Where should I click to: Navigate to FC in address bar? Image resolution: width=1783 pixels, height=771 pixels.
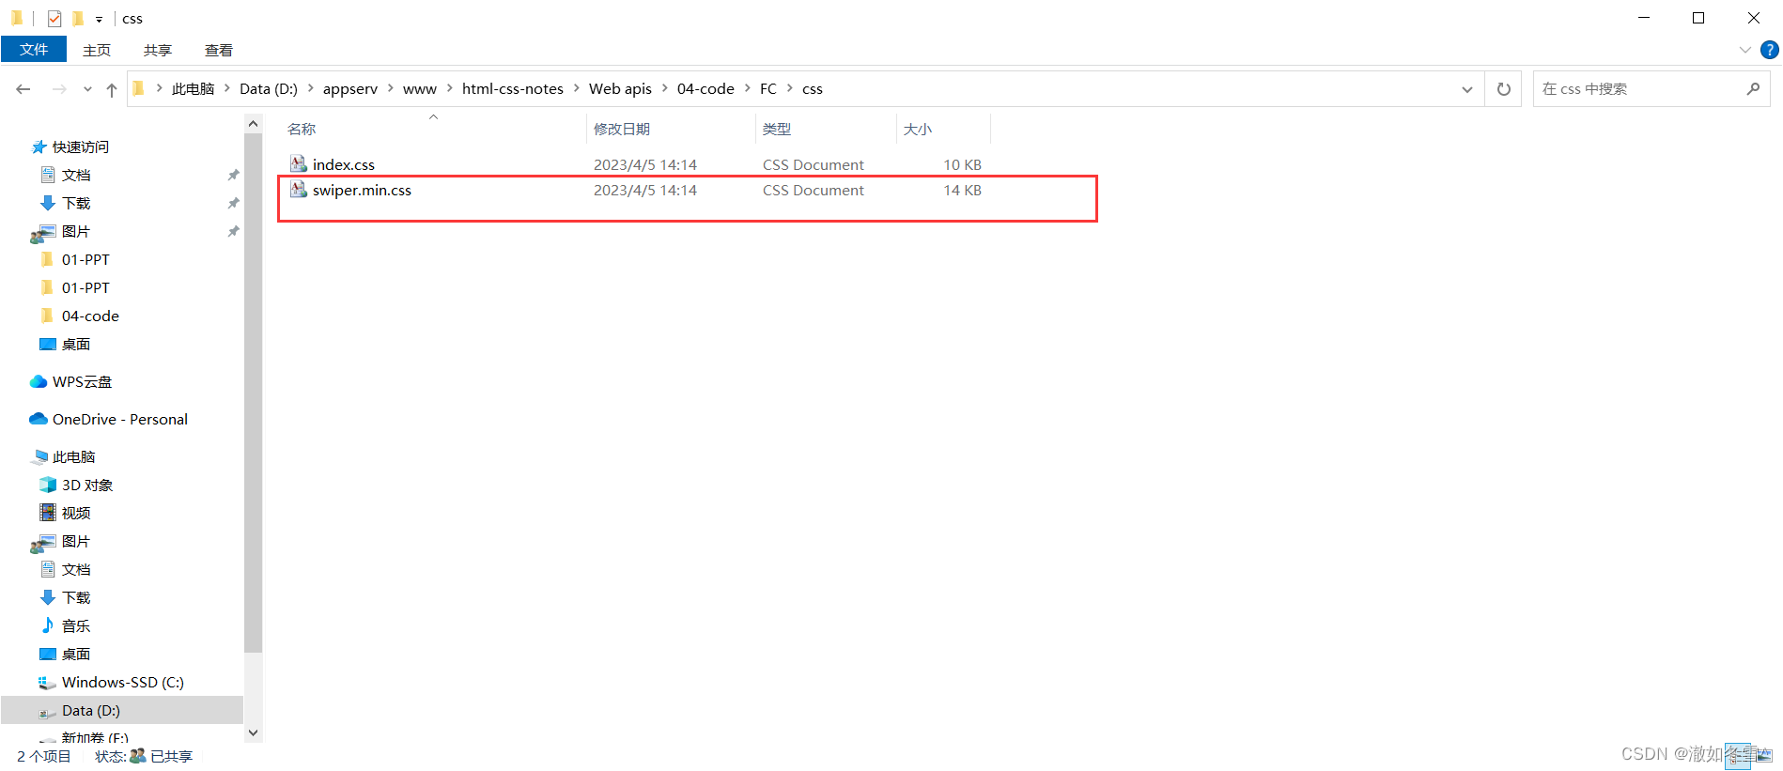coord(768,89)
